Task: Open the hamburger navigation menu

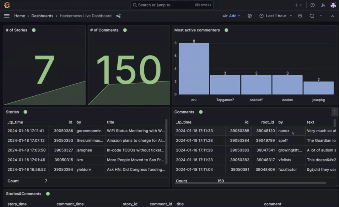Action: pos(7,16)
